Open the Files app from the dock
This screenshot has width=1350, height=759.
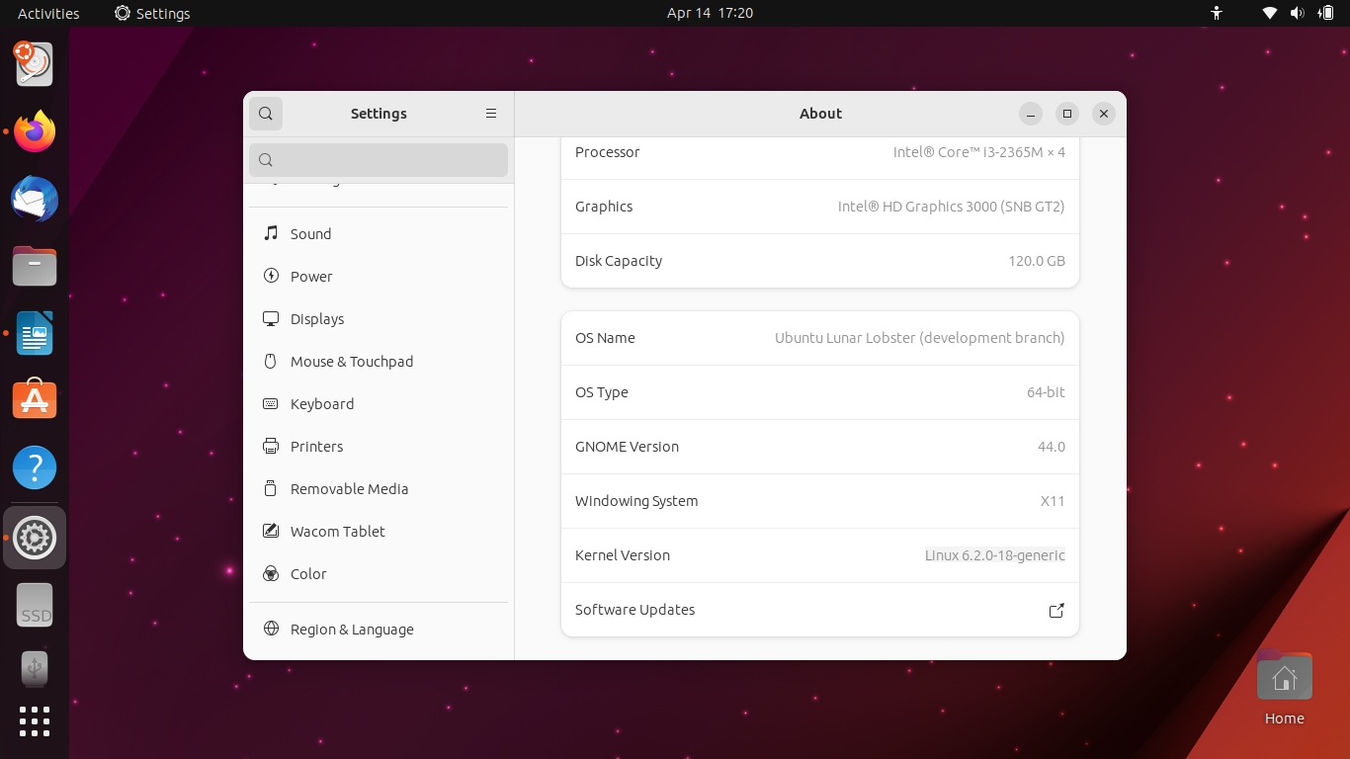[35, 266]
